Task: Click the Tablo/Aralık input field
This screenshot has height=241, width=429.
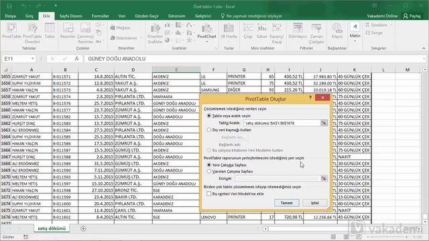Action: [282, 123]
